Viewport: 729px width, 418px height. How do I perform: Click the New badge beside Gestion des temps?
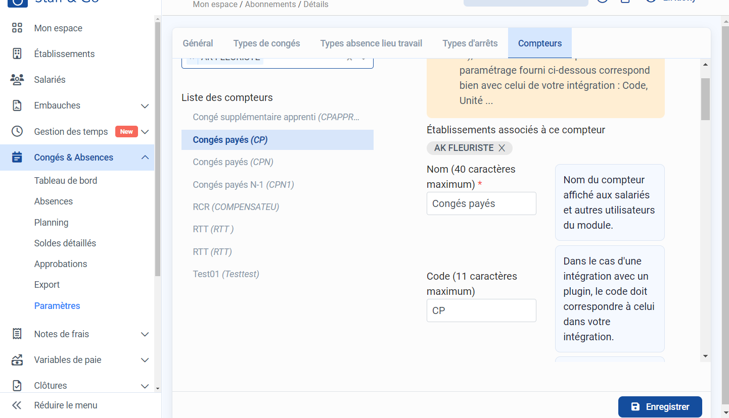coord(126,132)
